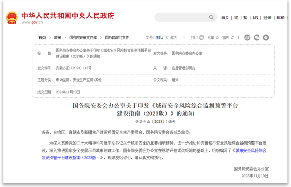Click the printer icon next to 打印
The image size is (291, 187).
coord(202,38)
